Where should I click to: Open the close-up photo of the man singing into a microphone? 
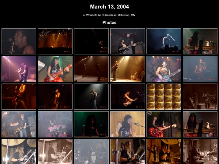[x=19, y=41]
